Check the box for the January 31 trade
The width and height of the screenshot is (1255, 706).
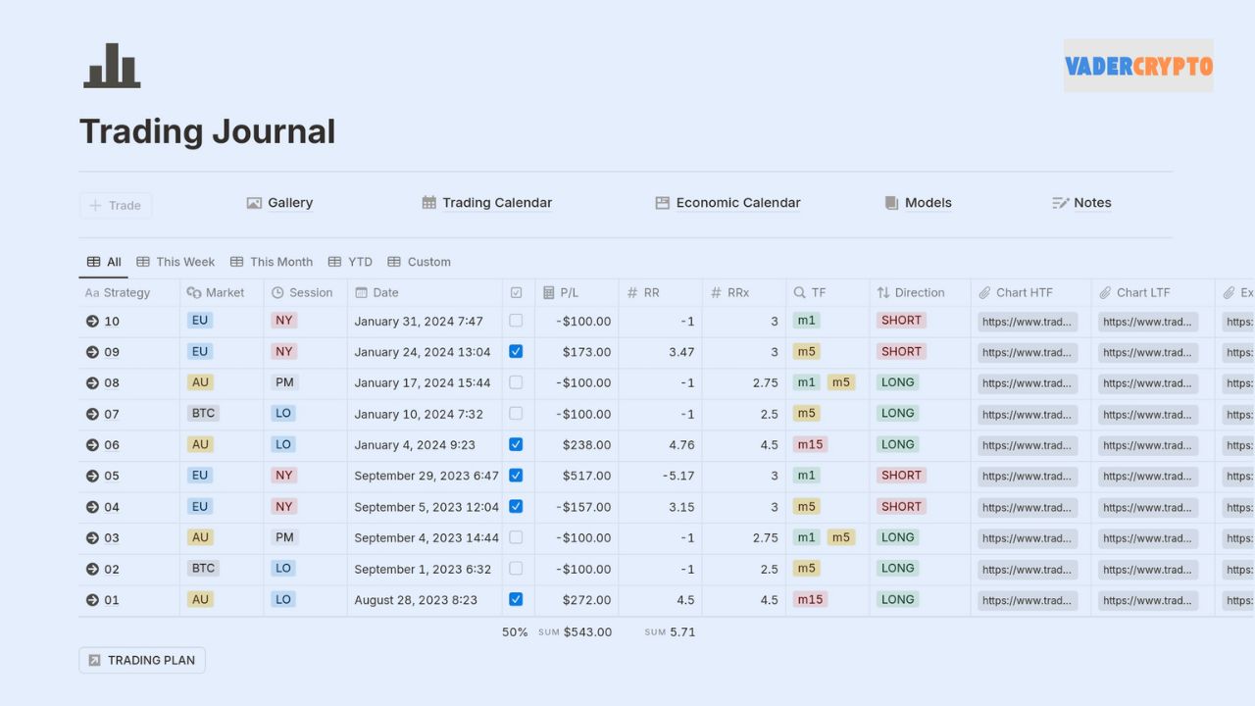pos(516,321)
